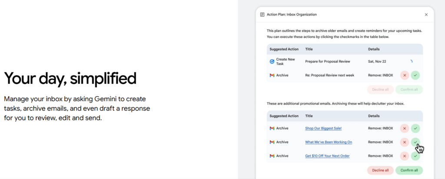This screenshot has width=445, height=179.
Task: Confirm archiving Shop Our Biggest Sale
Action: click(415, 128)
